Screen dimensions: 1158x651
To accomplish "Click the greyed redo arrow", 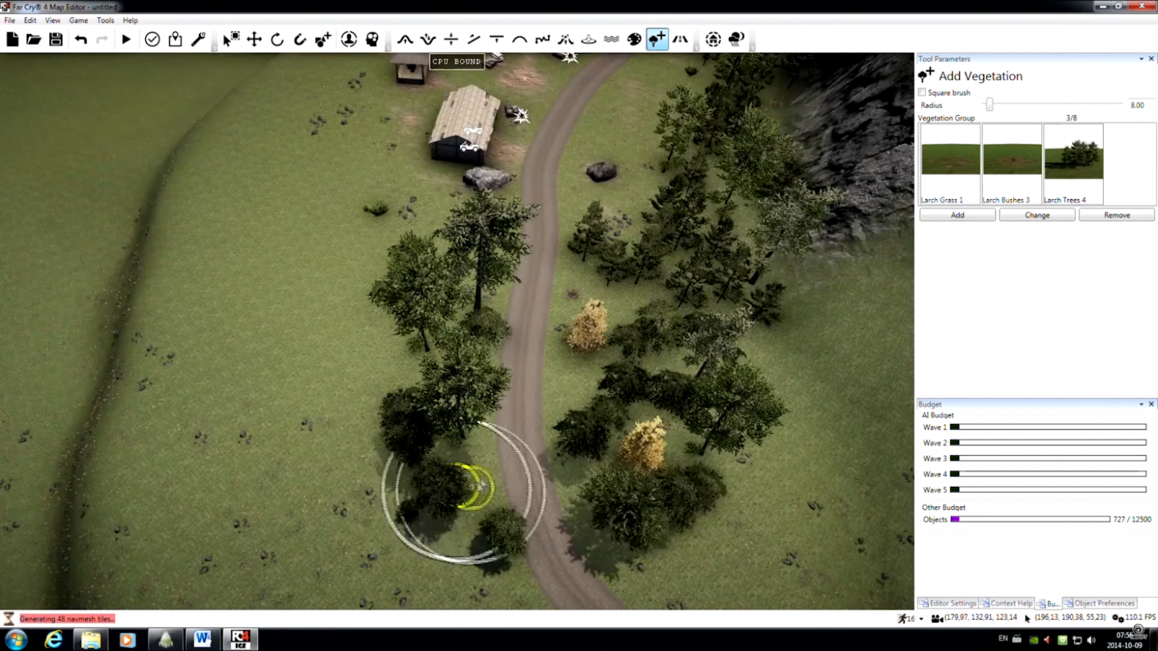I will tap(102, 39).
